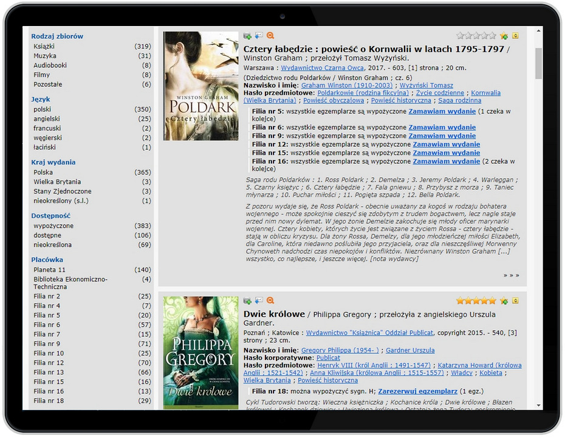
Task: Click the orange magnifier icon above Dwie królowe
Action: coord(270,301)
